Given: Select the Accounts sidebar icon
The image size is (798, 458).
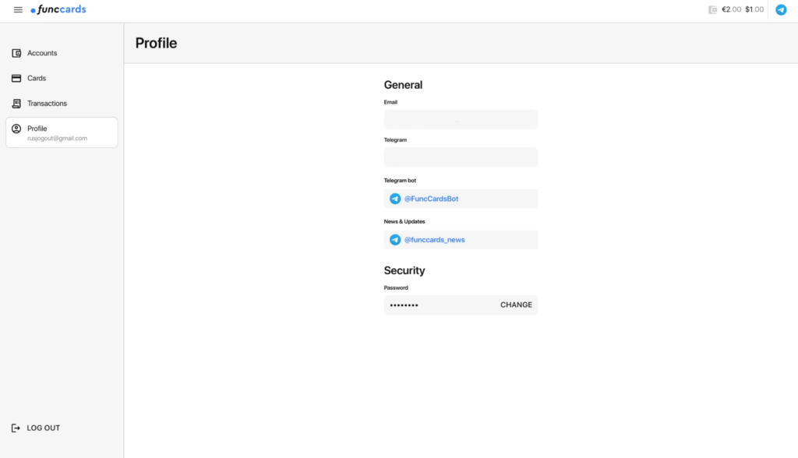Looking at the screenshot, I should tap(16, 52).
